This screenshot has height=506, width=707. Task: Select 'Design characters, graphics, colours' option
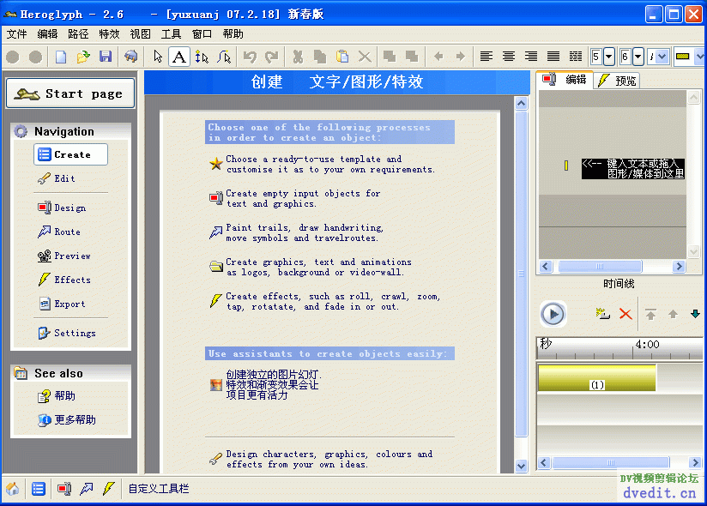click(321, 459)
